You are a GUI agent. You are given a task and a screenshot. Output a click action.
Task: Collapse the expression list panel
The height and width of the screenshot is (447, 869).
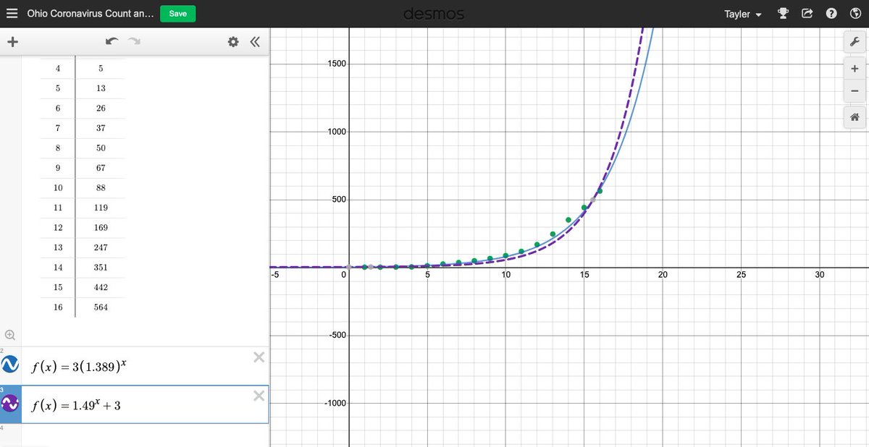point(254,42)
